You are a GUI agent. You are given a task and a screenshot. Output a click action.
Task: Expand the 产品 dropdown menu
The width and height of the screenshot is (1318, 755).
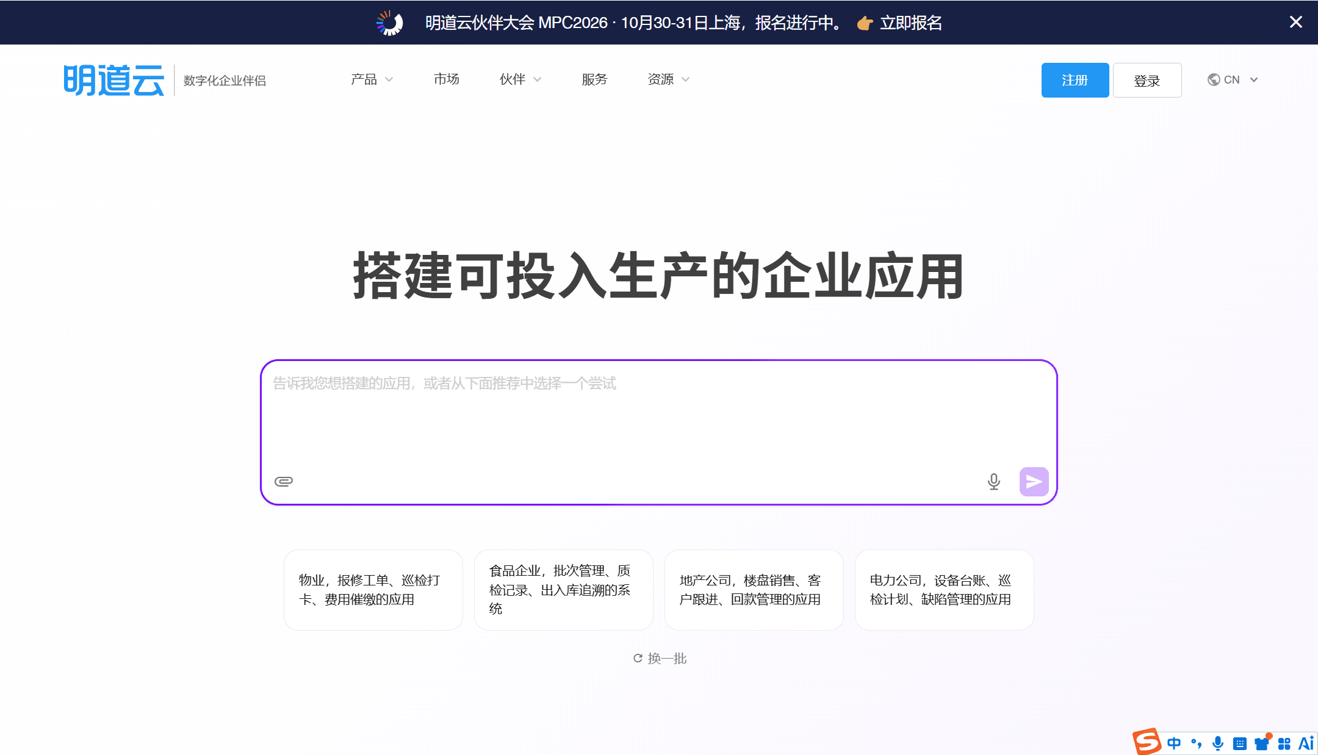coord(372,79)
